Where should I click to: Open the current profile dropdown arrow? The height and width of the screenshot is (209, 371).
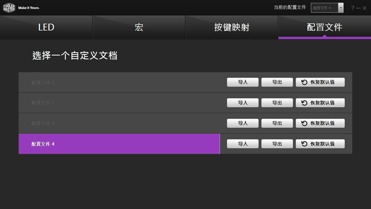(341, 7)
